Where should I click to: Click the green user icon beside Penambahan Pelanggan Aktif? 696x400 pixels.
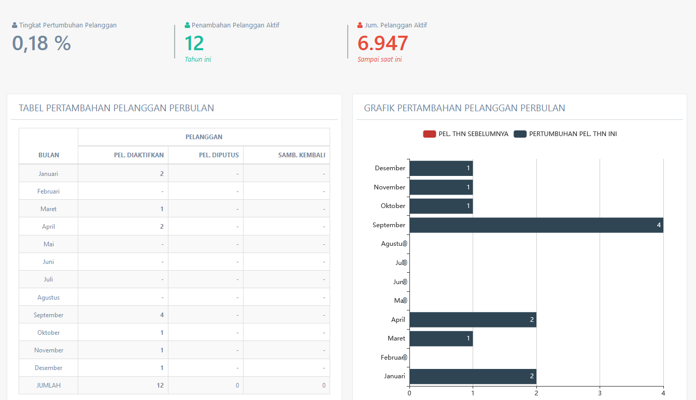[x=188, y=25]
